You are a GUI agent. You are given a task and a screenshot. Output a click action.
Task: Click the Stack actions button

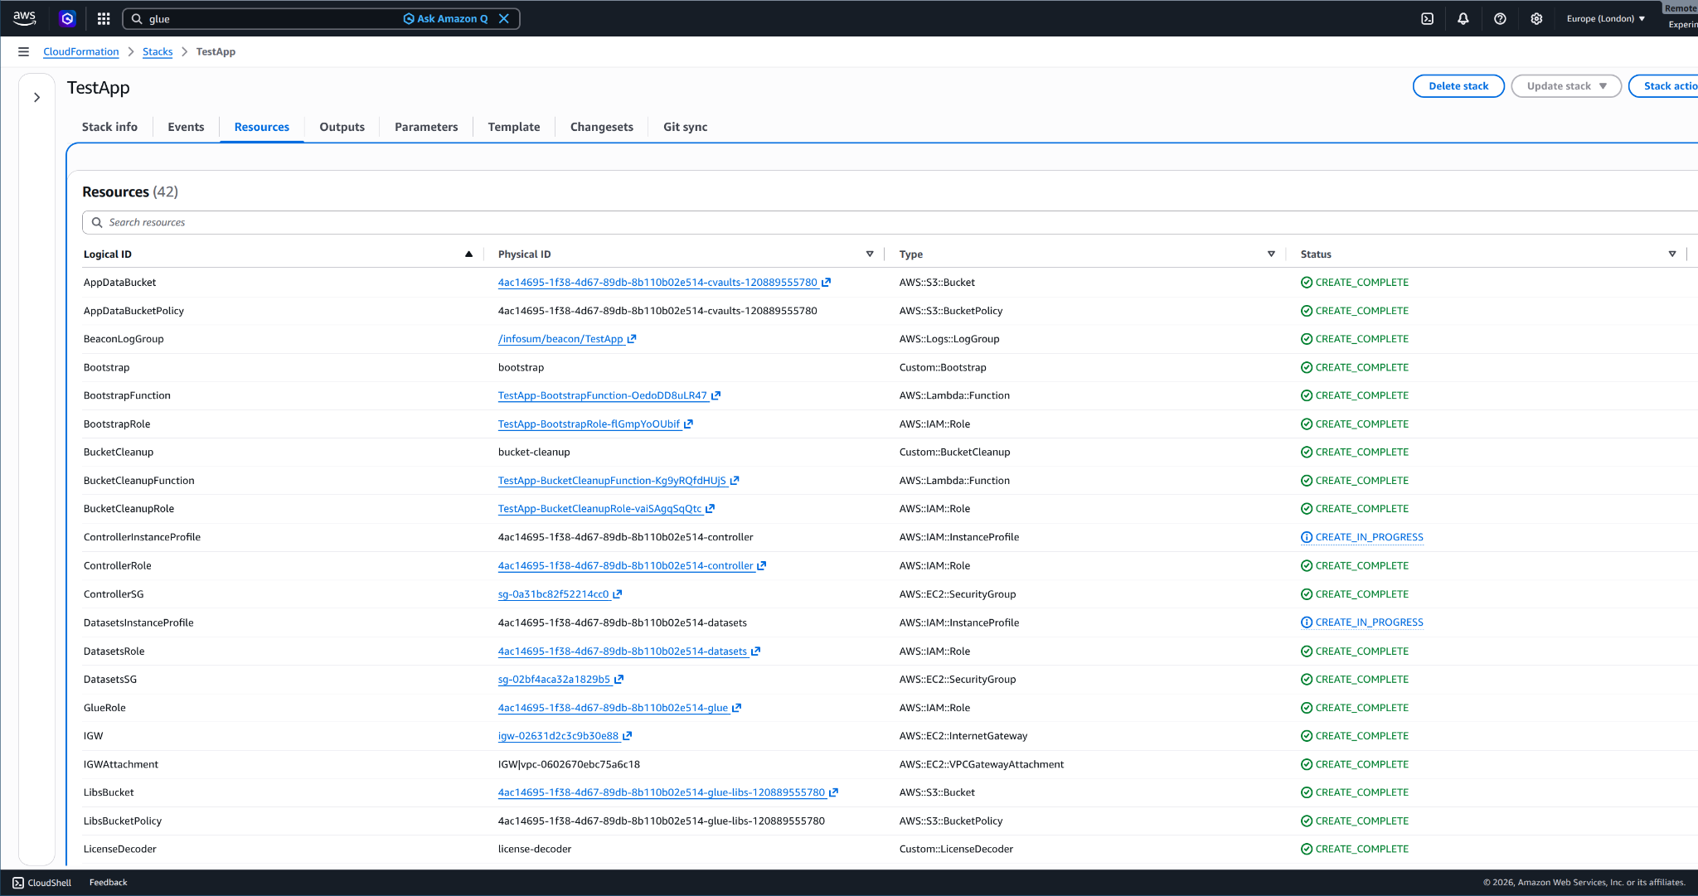[x=1663, y=86]
